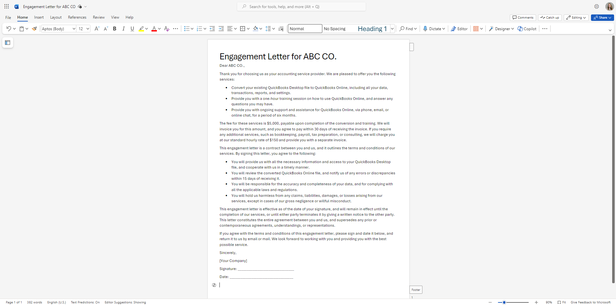Open the Share options
The height and width of the screenshot is (305, 616).
click(x=602, y=18)
